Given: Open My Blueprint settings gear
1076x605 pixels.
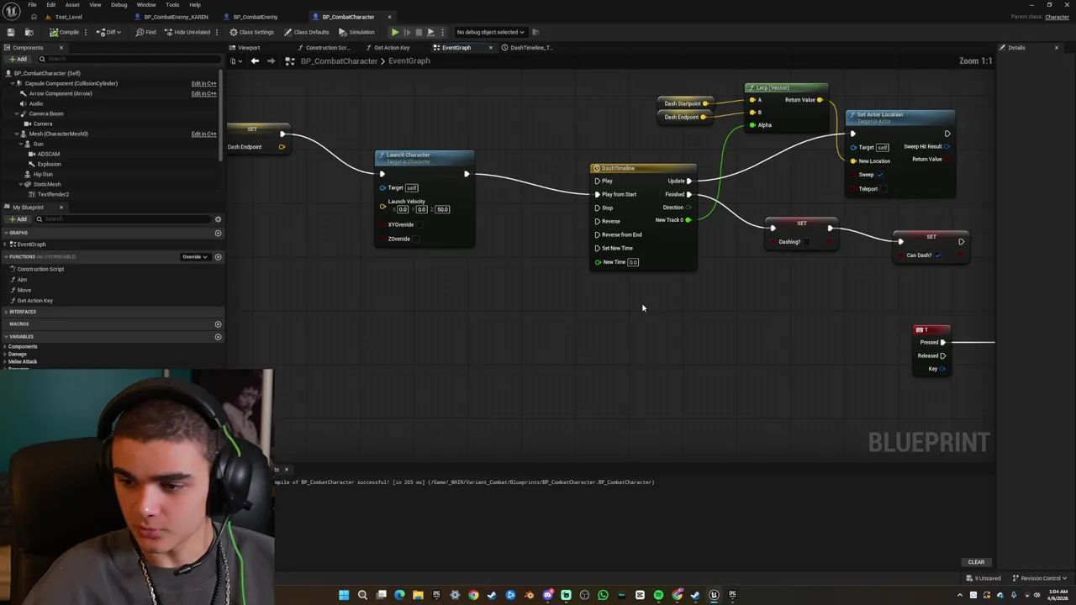Looking at the screenshot, I should coord(218,219).
